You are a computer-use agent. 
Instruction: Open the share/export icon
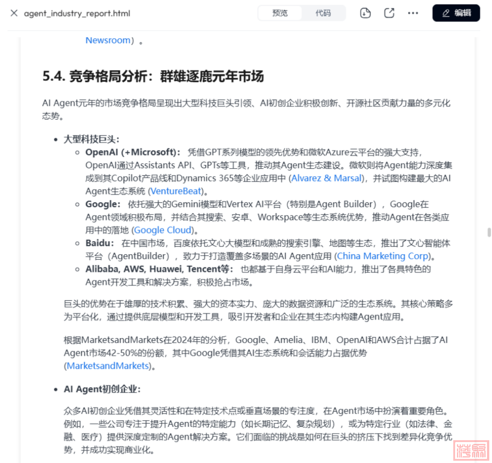click(389, 13)
